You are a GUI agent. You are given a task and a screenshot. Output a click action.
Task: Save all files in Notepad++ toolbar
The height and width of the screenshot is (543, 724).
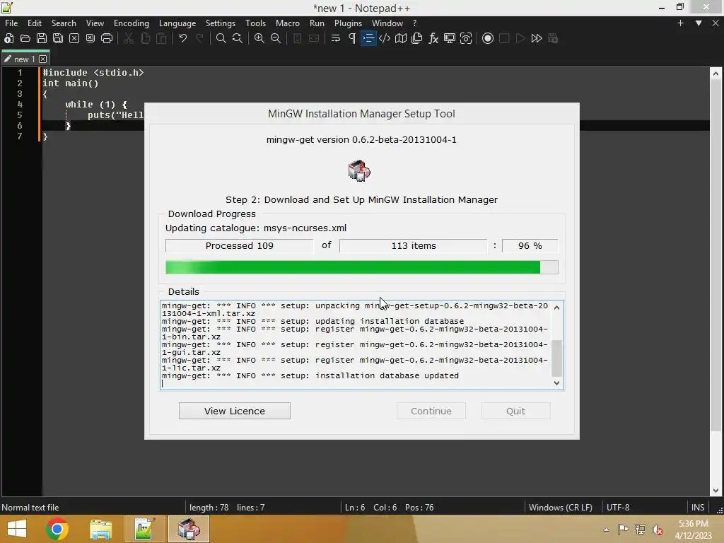click(58, 38)
